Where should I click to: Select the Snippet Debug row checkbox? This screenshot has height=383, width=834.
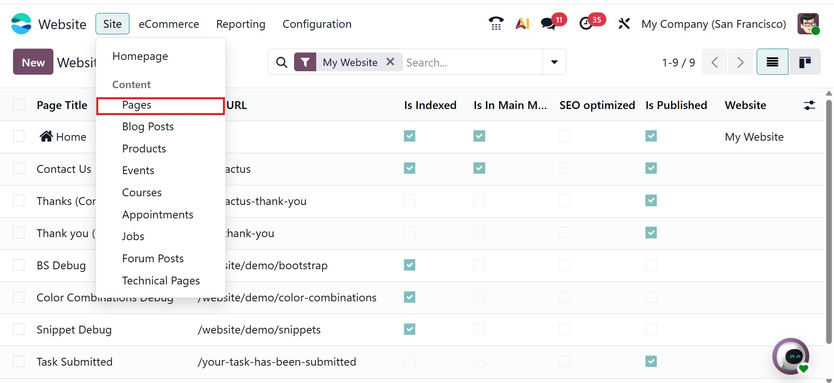[19, 330]
